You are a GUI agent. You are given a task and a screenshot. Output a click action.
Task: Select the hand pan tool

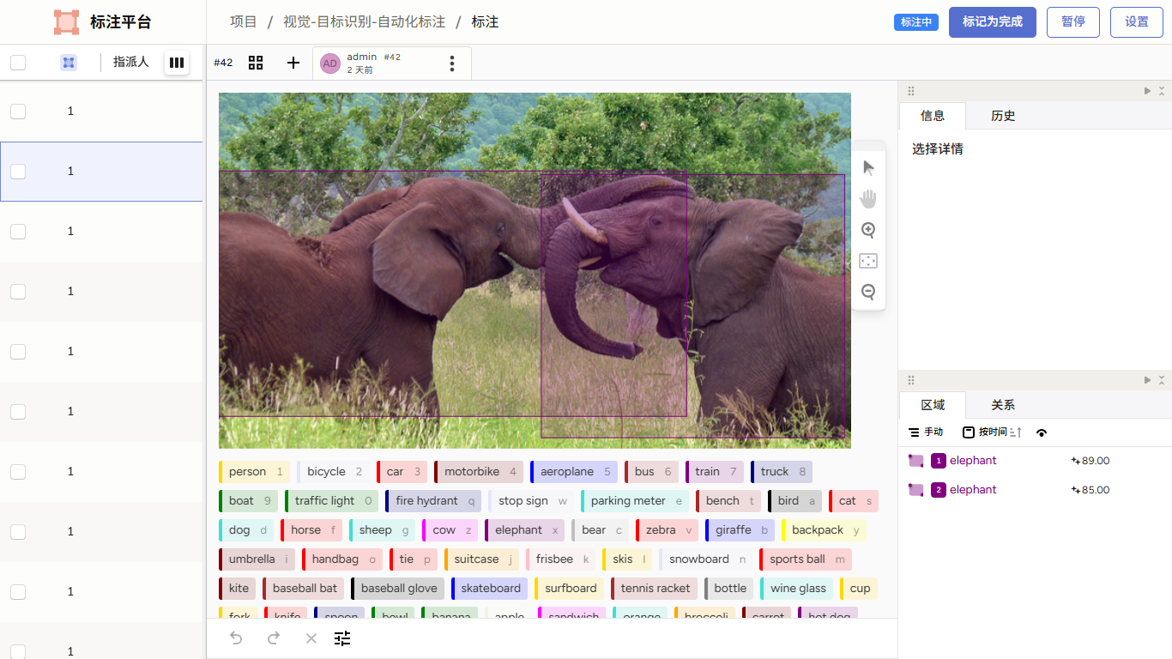pyautogui.click(x=868, y=199)
